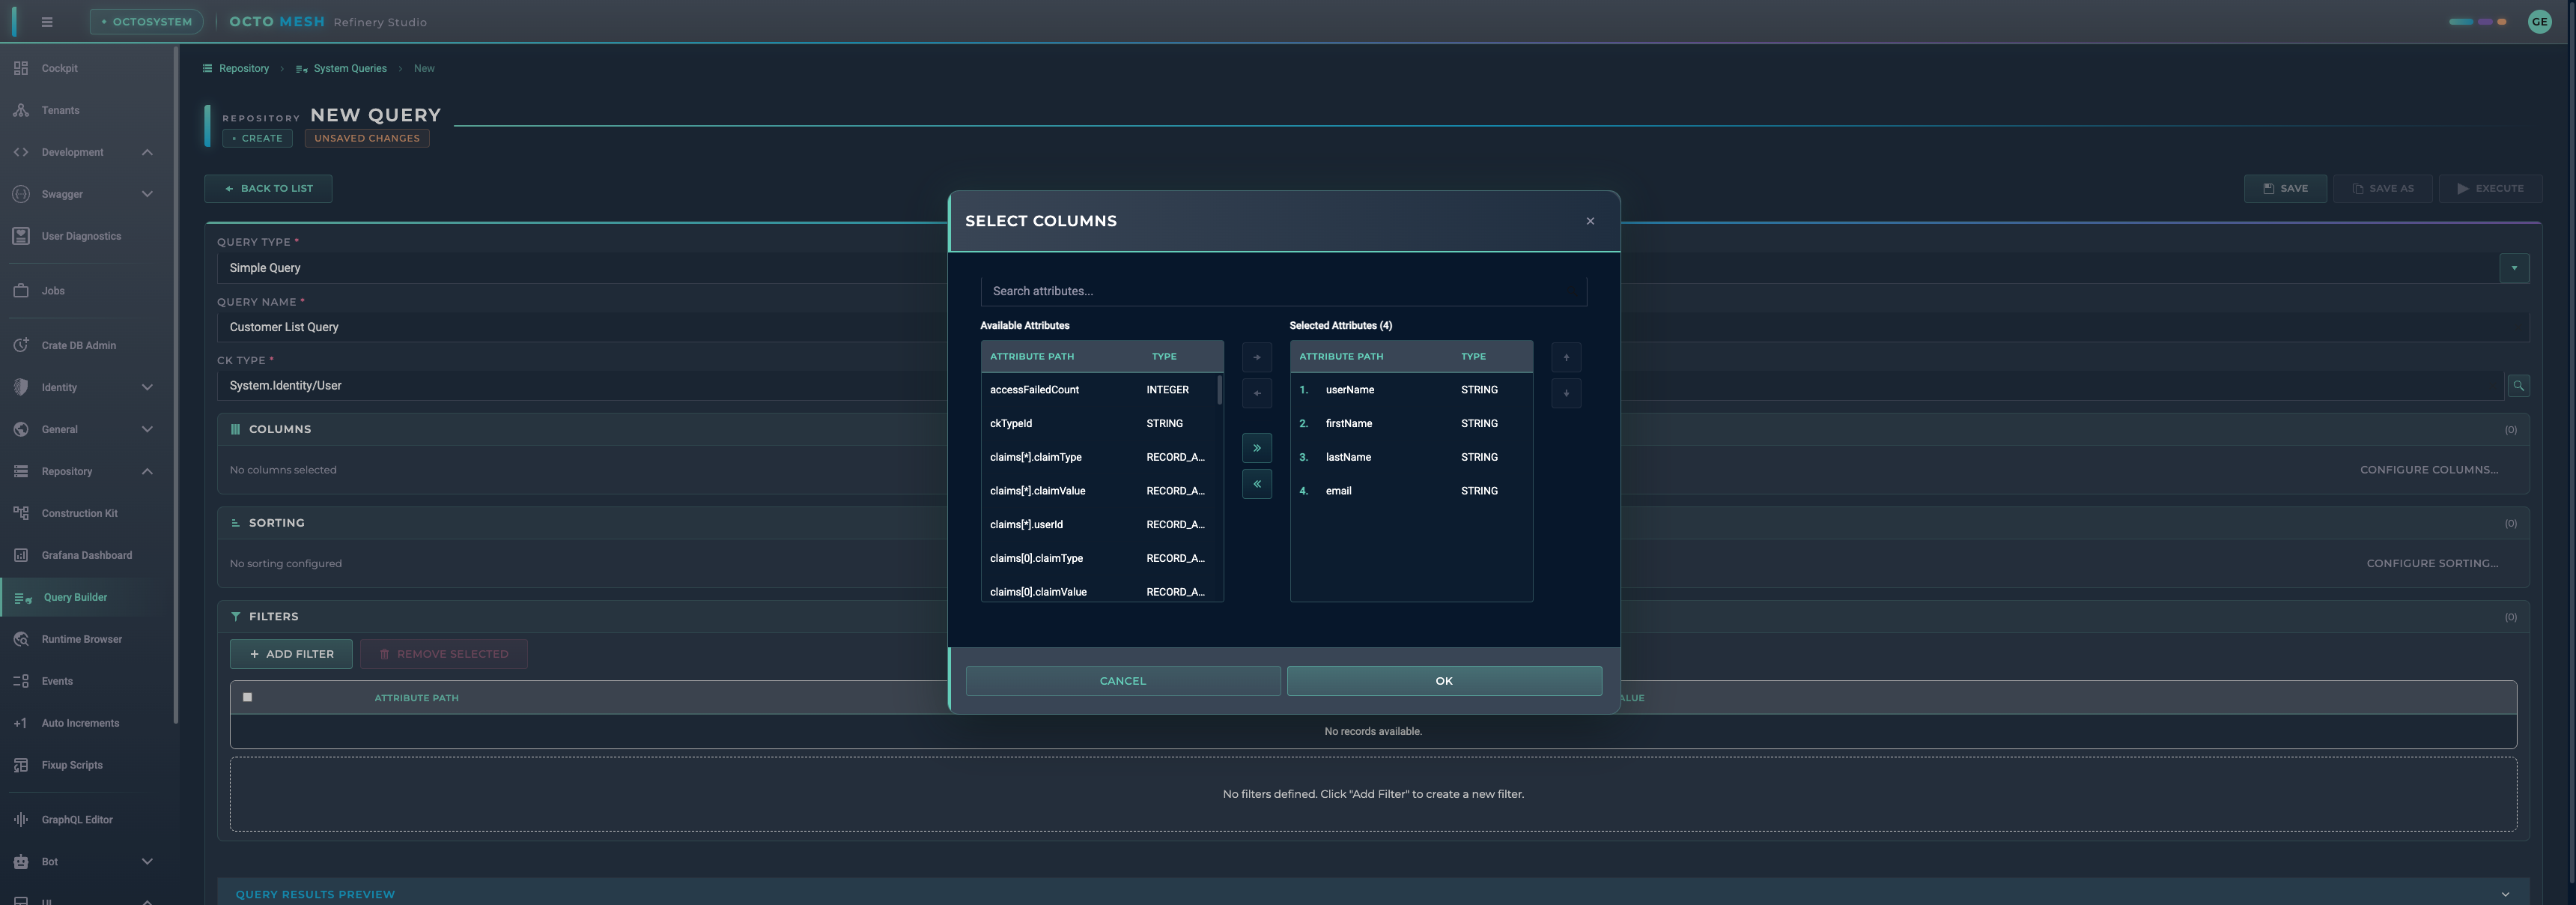Image resolution: width=2576 pixels, height=905 pixels.
Task: Click the move-up arrow for selected attributes
Action: click(x=1565, y=357)
